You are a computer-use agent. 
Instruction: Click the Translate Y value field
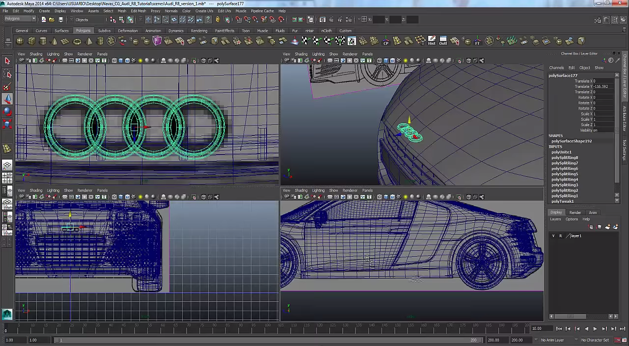[602, 86]
